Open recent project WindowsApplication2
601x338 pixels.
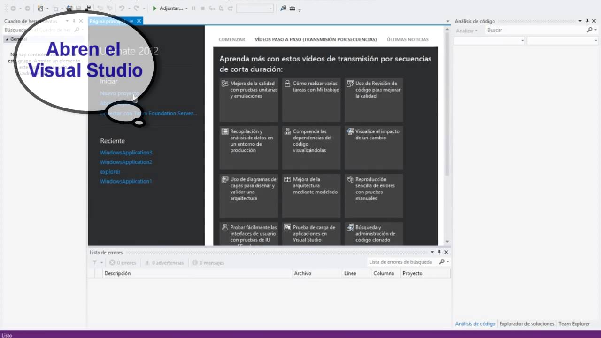click(x=126, y=162)
